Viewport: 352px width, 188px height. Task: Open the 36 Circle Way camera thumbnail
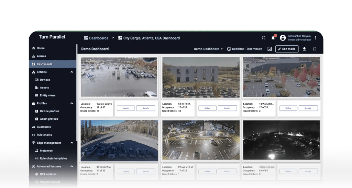[x=119, y=141]
